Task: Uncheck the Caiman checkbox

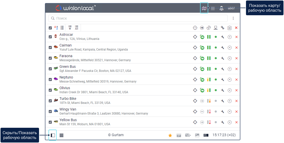Action: (50, 47)
